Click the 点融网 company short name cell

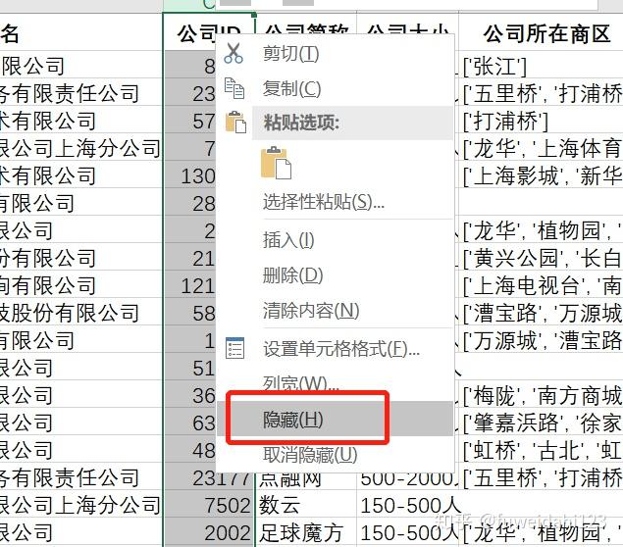pyautogui.click(x=306, y=479)
